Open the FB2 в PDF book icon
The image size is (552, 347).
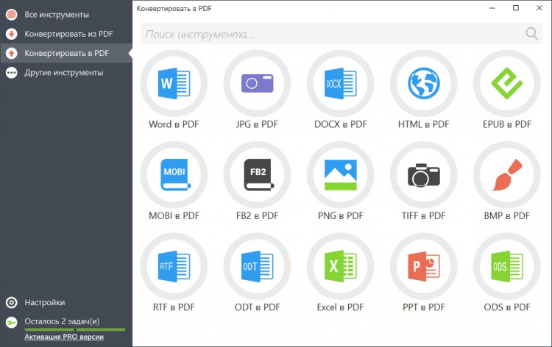pyautogui.click(x=257, y=175)
